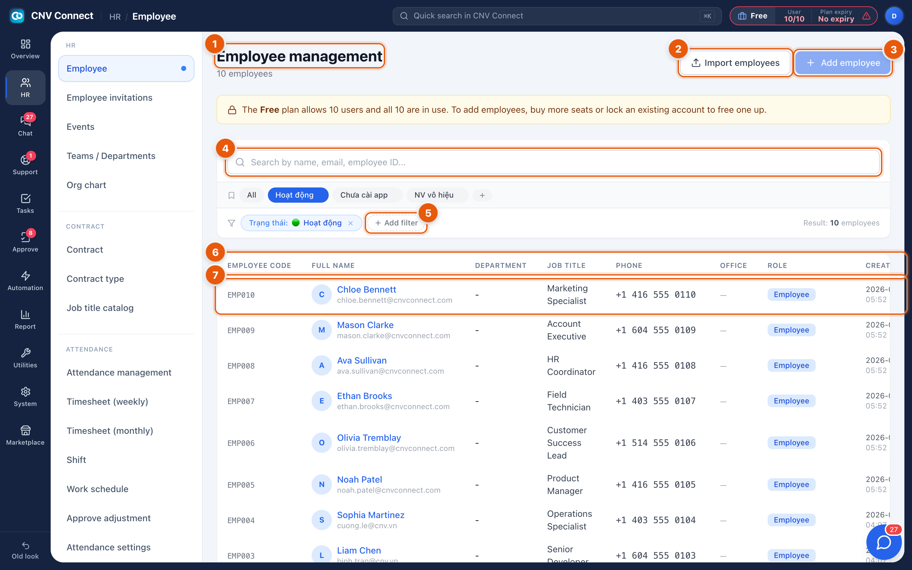This screenshot has height=570, width=912.
Task: Click the Quick search in CNV Connect box
Action: coord(557,16)
